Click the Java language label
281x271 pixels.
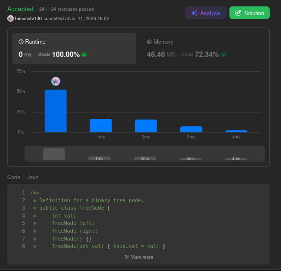33,177
